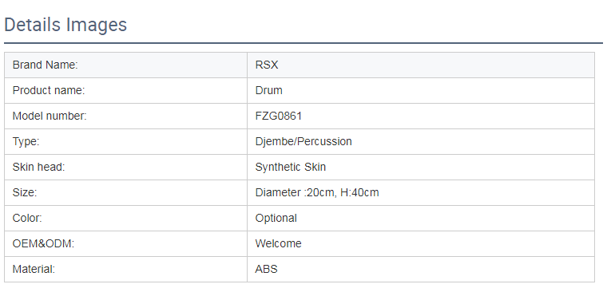Click the Synthetic Skin value

tap(291, 167)
